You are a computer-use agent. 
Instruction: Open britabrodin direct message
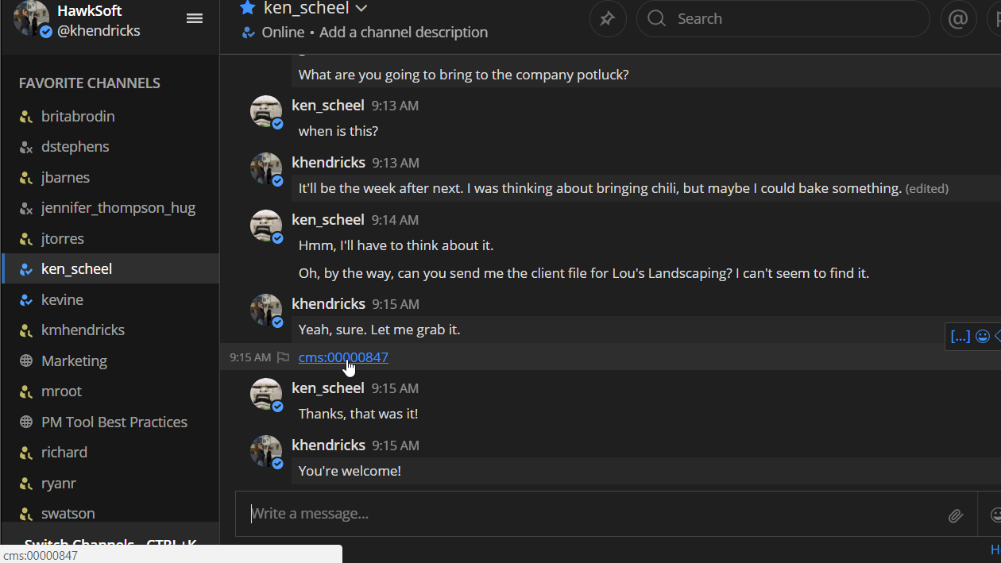tap(78, 116)
